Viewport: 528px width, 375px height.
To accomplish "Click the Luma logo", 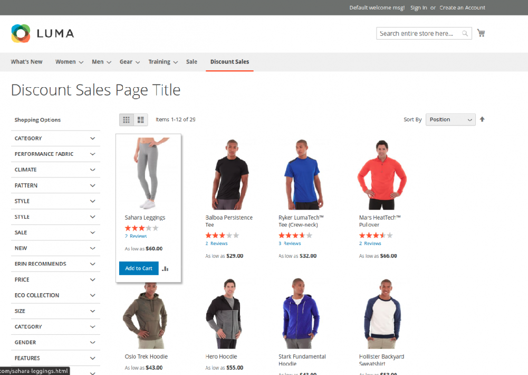I will point(42,33).
